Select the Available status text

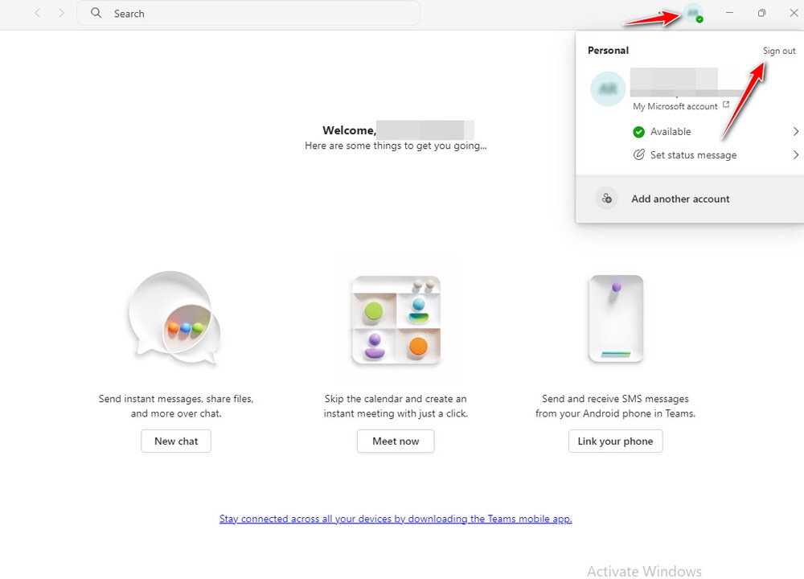(x=671, y=132)
